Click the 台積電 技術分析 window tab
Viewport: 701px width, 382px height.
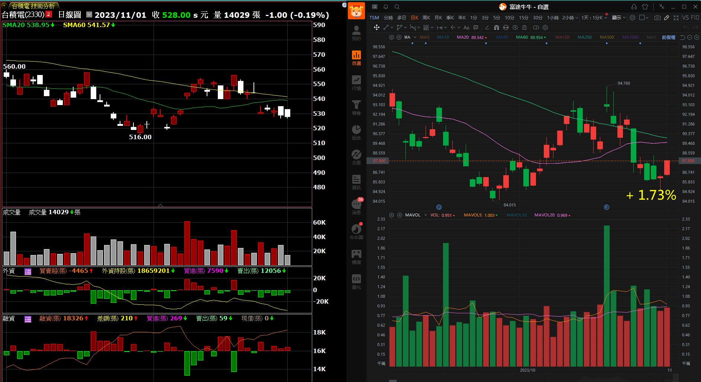[33, 6]
